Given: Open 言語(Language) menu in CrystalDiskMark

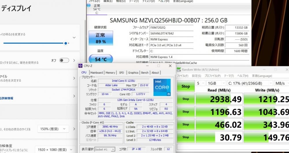Looking at the screenshot, I should tap(262, 76).
